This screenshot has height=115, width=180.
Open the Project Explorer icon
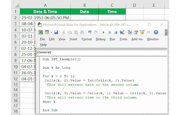[x=130, y=32]
